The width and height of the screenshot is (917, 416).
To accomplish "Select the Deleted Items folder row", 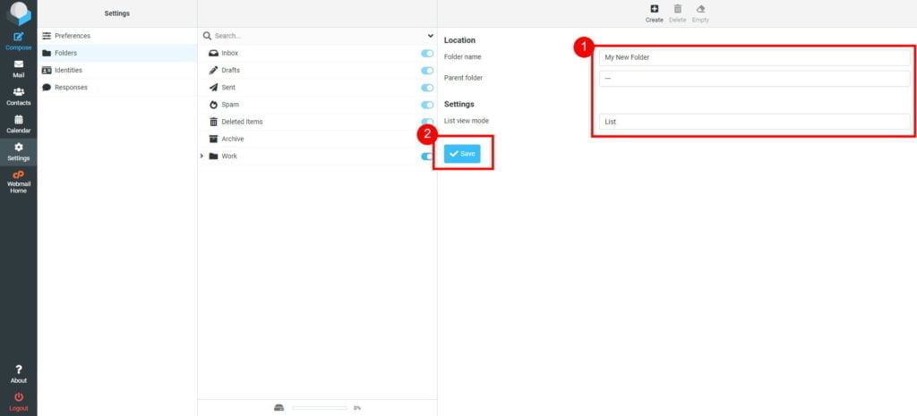I will (318, 122).
